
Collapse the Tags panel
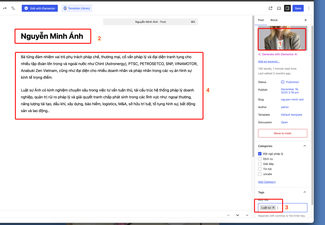point(305,192)
